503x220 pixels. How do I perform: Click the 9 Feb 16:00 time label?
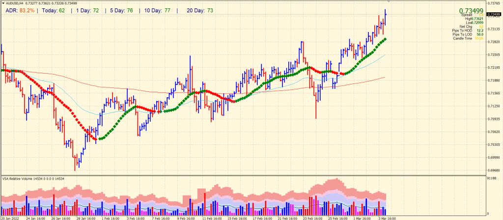(187, 218)
